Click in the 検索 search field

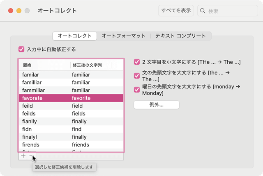tap(230, 11)
